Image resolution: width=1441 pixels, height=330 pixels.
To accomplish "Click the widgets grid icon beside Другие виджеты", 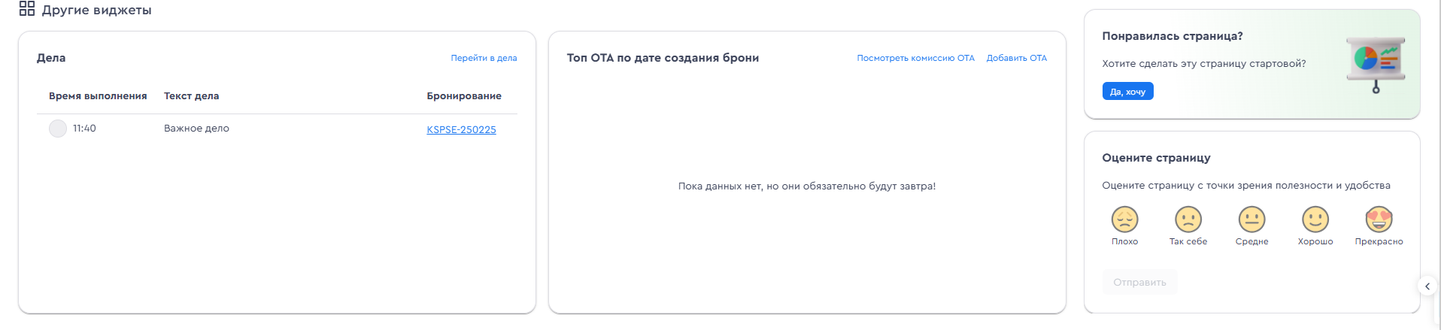I will click(27, 9).
